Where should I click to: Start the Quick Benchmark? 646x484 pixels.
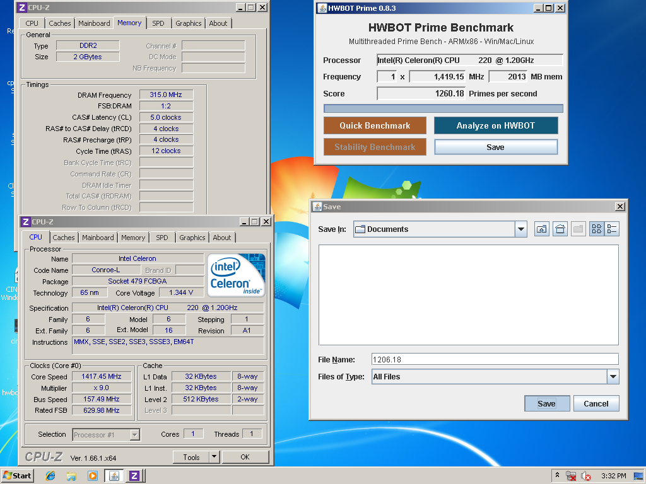375,125
